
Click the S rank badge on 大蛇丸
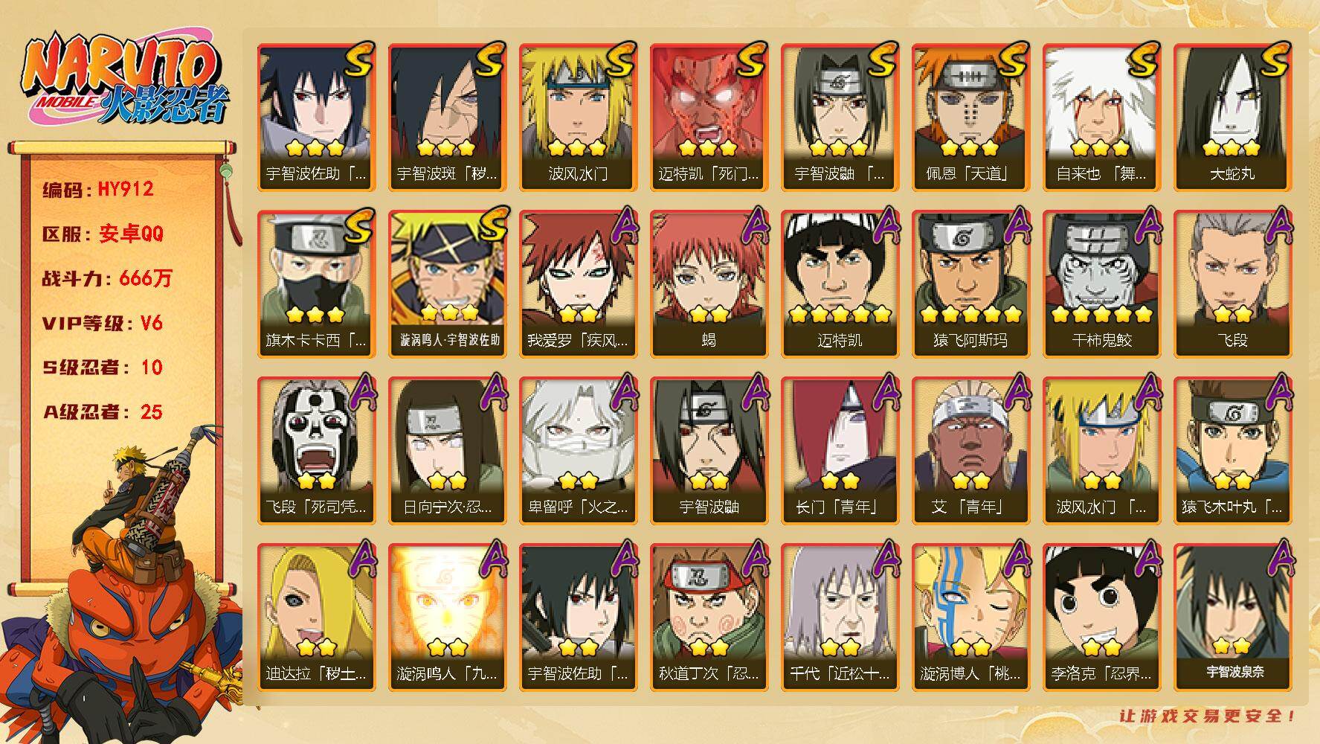pos(1272,60)
